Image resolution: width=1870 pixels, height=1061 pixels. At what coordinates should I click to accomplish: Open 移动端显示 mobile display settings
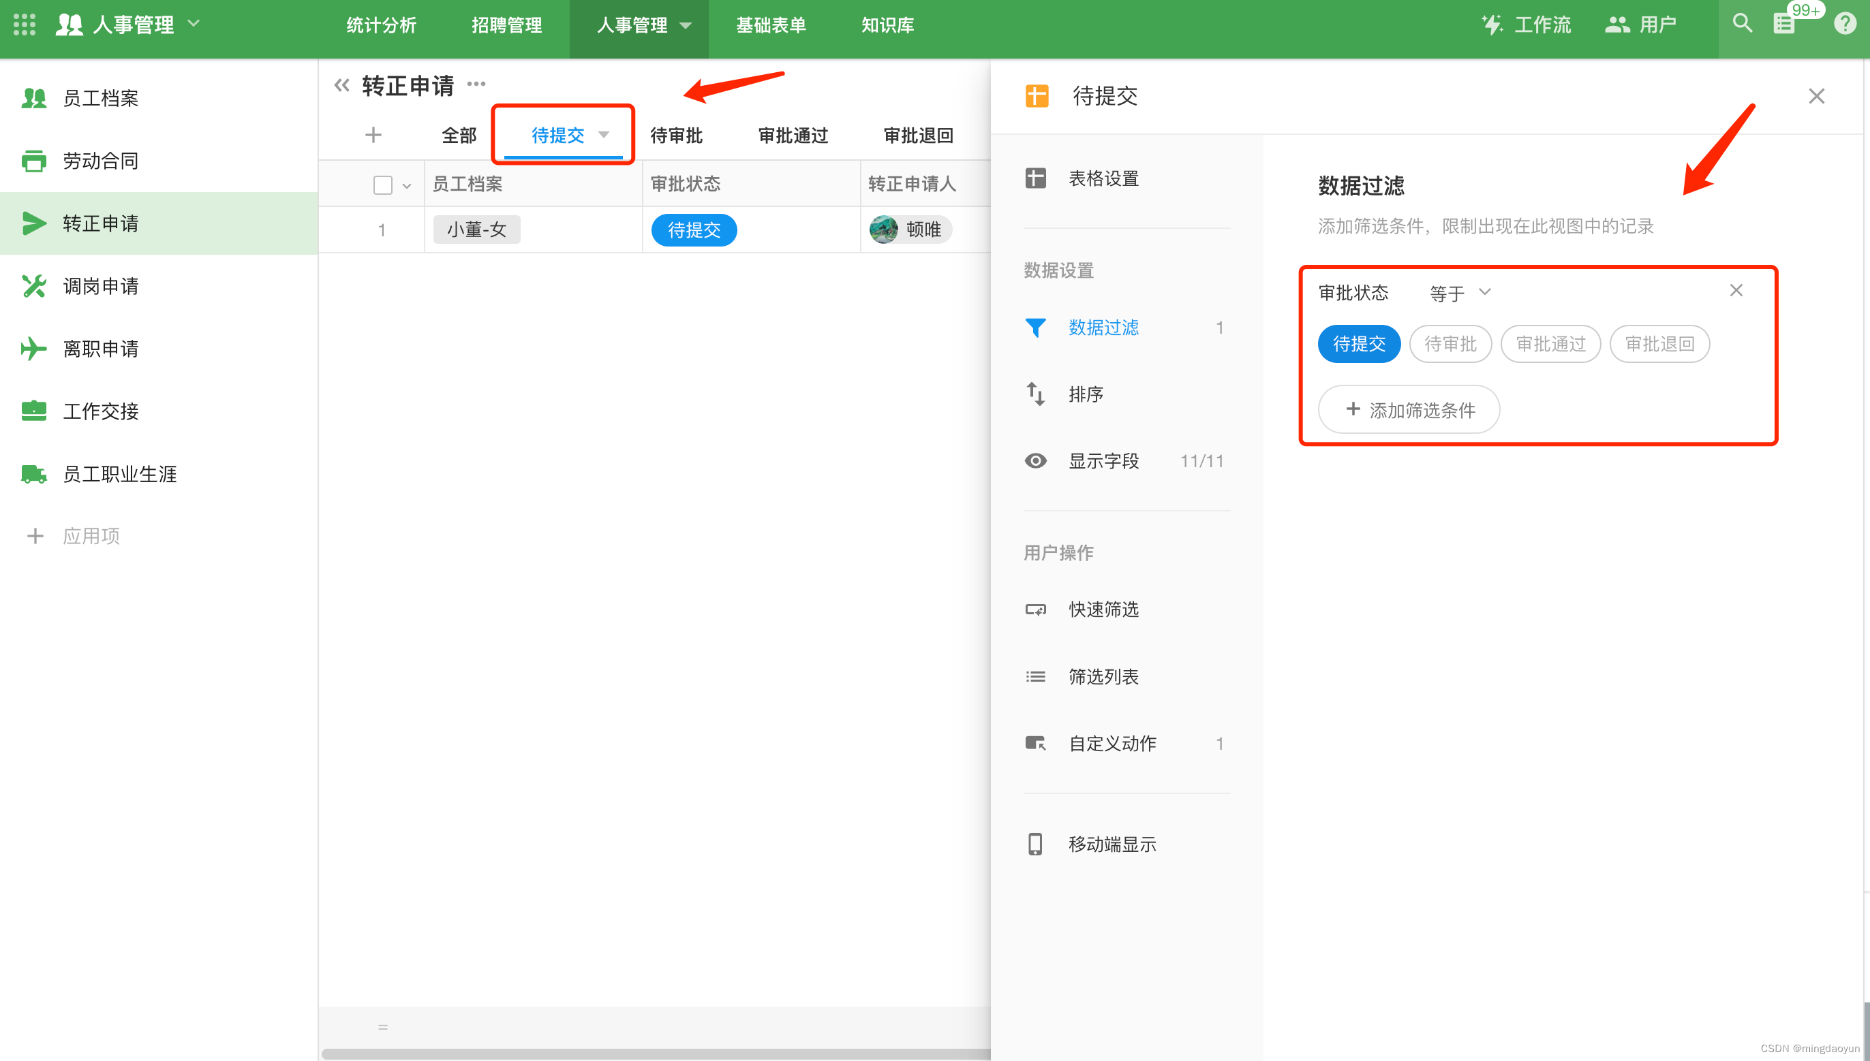[1112, 844]
